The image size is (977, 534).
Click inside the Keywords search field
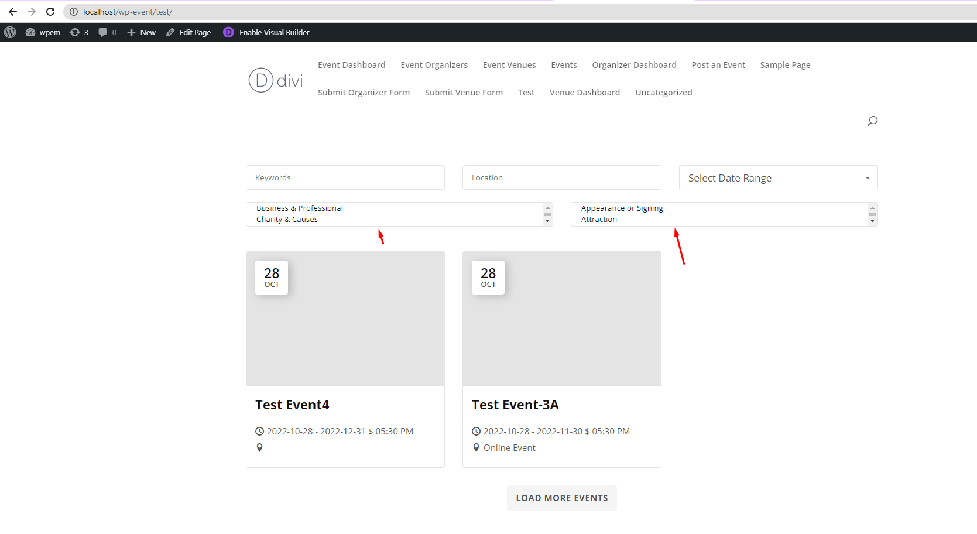(x=345, y=177)
